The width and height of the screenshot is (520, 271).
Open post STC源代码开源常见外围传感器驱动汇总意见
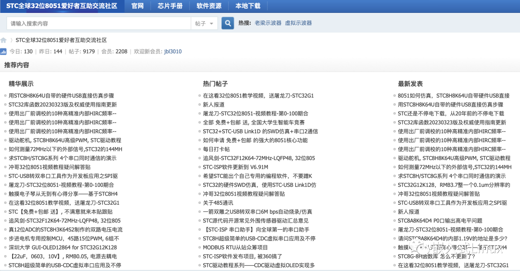click(x=256, y=221)
